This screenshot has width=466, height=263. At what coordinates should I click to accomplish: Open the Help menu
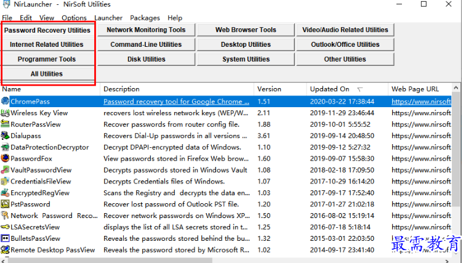[x=175, y=18]
